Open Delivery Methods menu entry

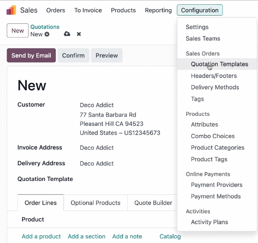(215, 87)
